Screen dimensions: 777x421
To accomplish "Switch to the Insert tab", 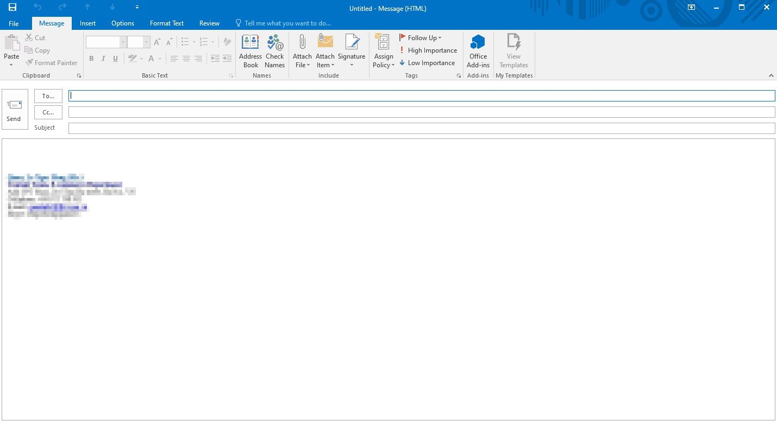I will point(87,23).
